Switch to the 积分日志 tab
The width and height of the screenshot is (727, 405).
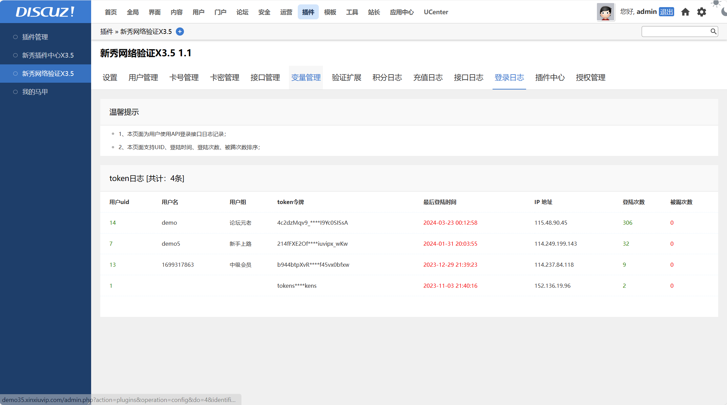click(387, 78)
